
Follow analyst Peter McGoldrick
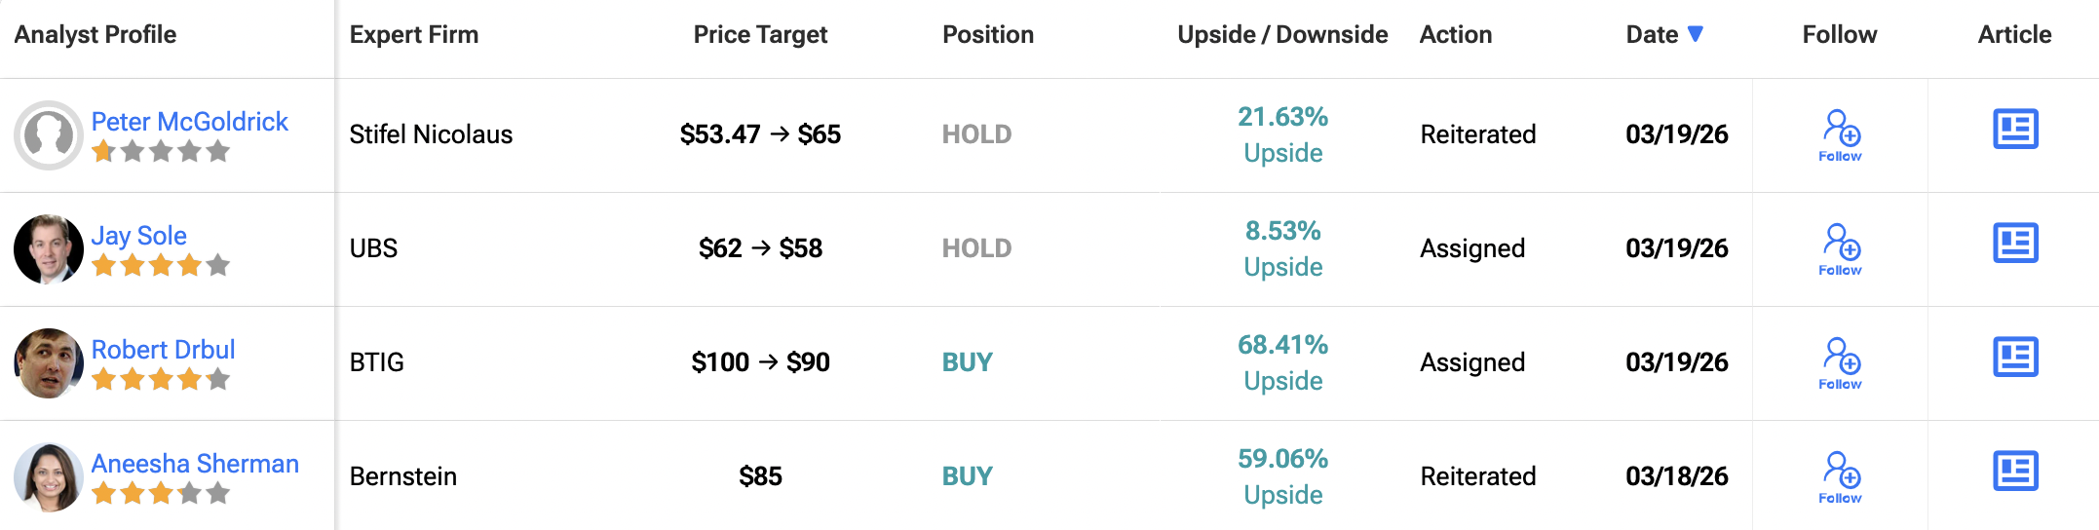pyautogui.click(x=1840, y=134)
